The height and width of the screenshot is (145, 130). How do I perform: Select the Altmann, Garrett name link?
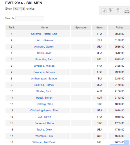[44, 47]
